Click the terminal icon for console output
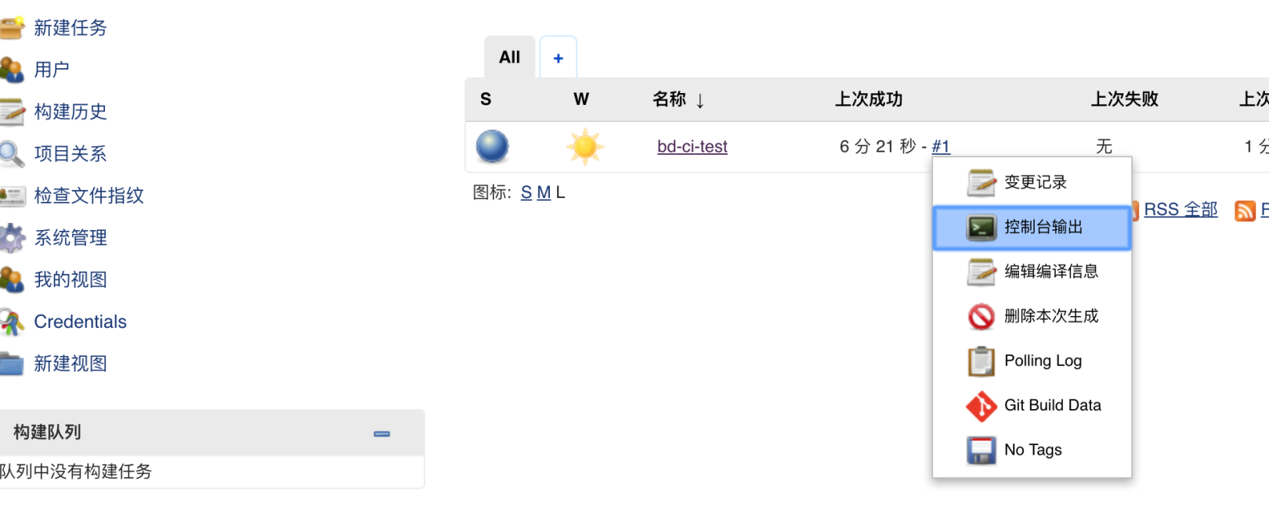The height and width of the screenshot is (514, 1269). coord(981,228)
